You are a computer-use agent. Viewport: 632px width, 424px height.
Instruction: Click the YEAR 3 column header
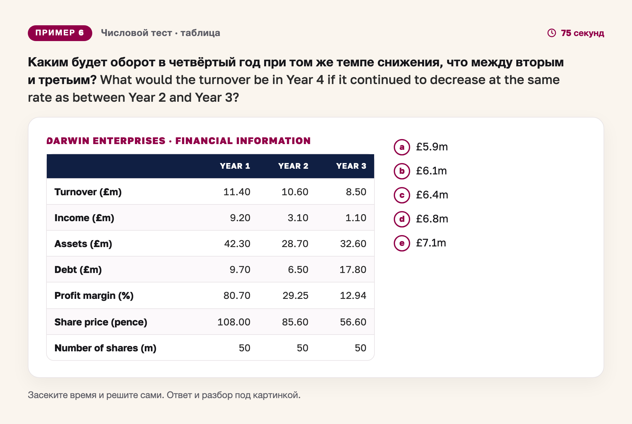coord(351,166)
